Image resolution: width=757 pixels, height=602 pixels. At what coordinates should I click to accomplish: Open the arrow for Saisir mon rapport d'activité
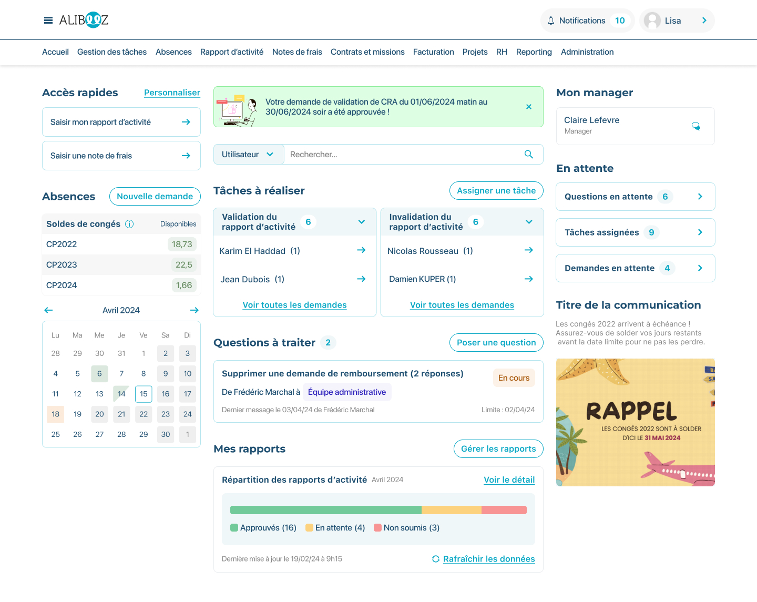click(x=186, y=122)
